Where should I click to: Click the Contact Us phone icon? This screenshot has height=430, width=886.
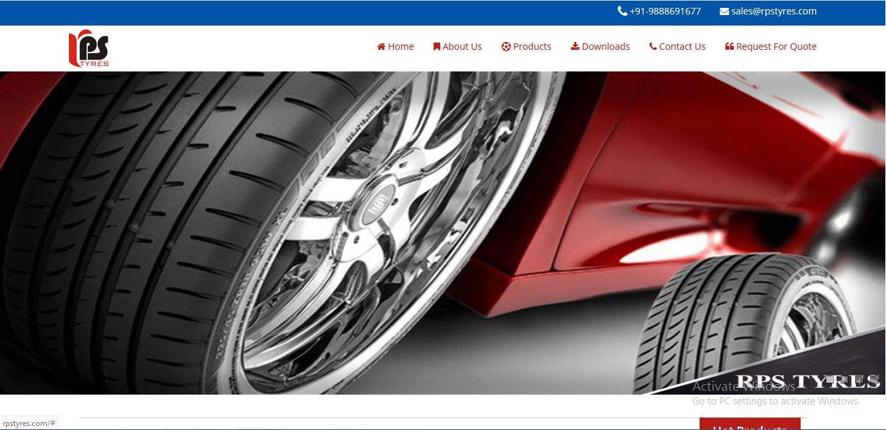coord(653,47)
